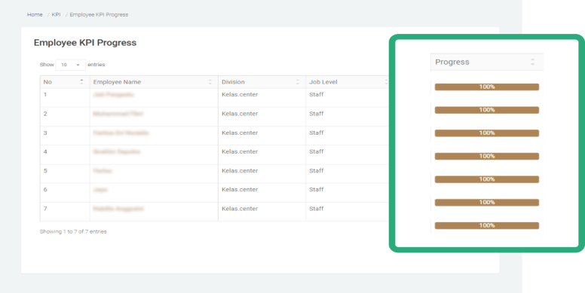Click sort arrows on Job Level column
Image resolution: width=585 pixels, height=293 pixels.
386,82
